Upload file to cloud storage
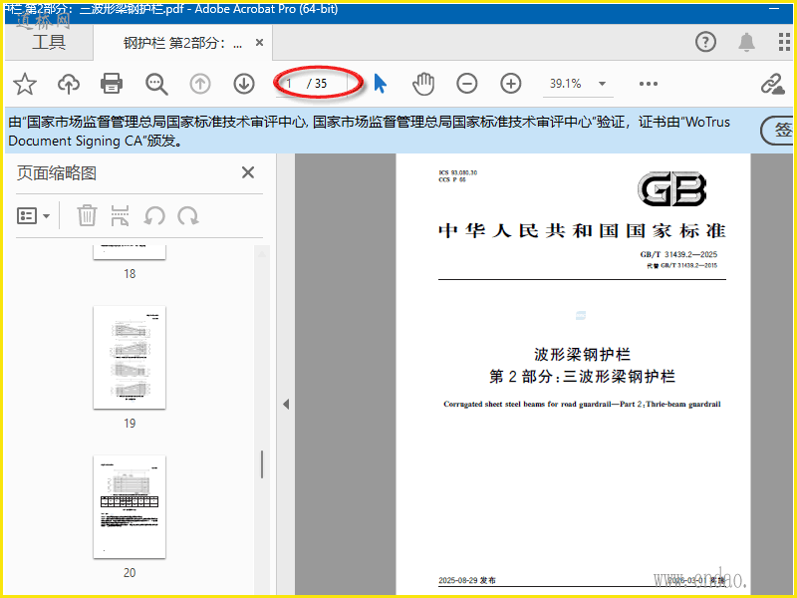 pos(69,84)
